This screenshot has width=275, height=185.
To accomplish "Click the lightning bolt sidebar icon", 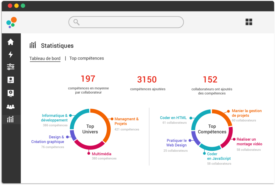I will coord(11,54).
